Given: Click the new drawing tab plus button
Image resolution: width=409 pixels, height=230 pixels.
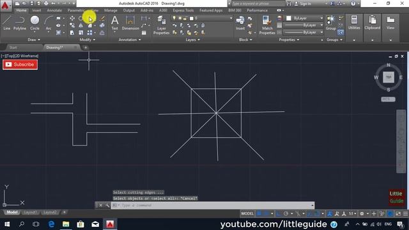Looking at the screenshot, I should pos(86,47).
